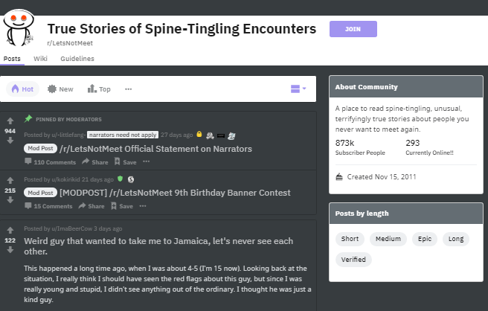Open the post view layout dropdown

coord(298,89)
